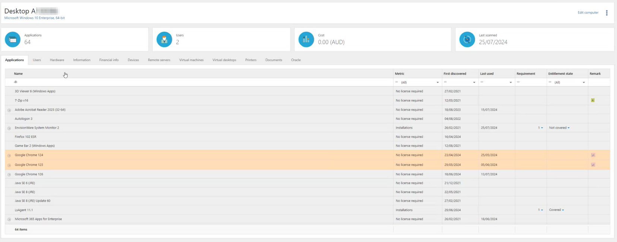Click the 64 items footer count

(21, 229)
